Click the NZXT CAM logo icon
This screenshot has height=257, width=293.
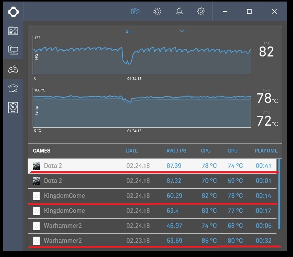click(x=13, y=12)
